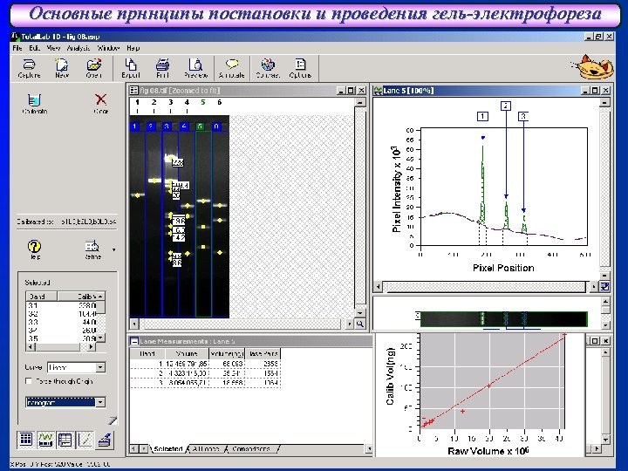Expand the highlighted blue combo box
This screenshot has width=628, height=471.
(100, 402)
